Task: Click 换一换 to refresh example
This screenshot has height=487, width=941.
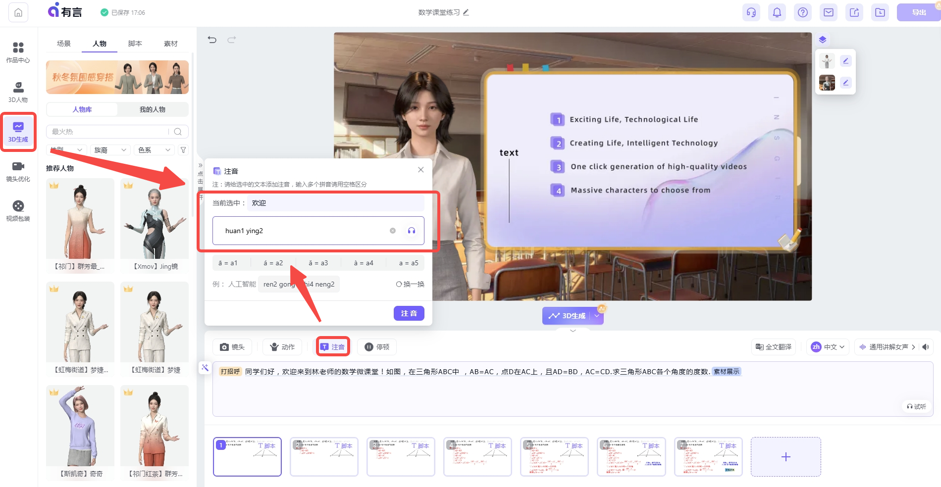Action: pos(410,284)
